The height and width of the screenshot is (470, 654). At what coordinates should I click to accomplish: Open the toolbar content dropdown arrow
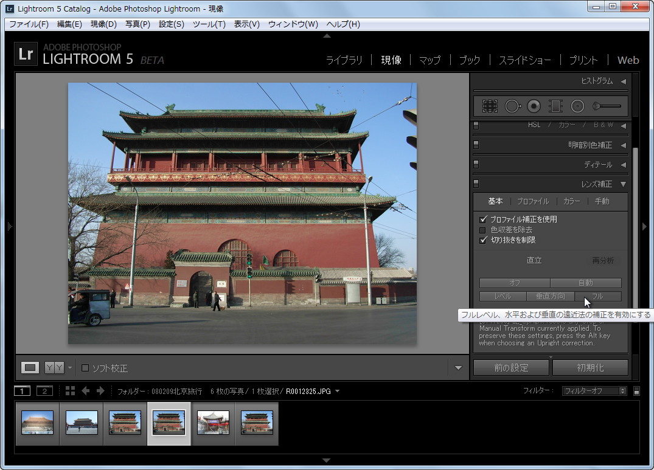(458, 368)
